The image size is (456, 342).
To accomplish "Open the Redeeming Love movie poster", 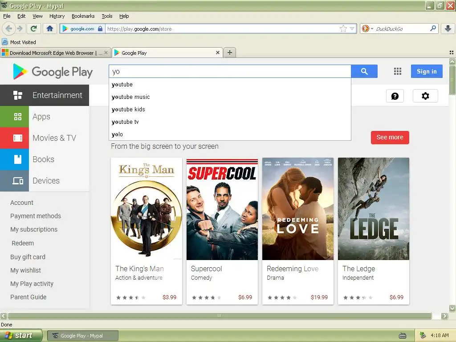I will [298, 209].
